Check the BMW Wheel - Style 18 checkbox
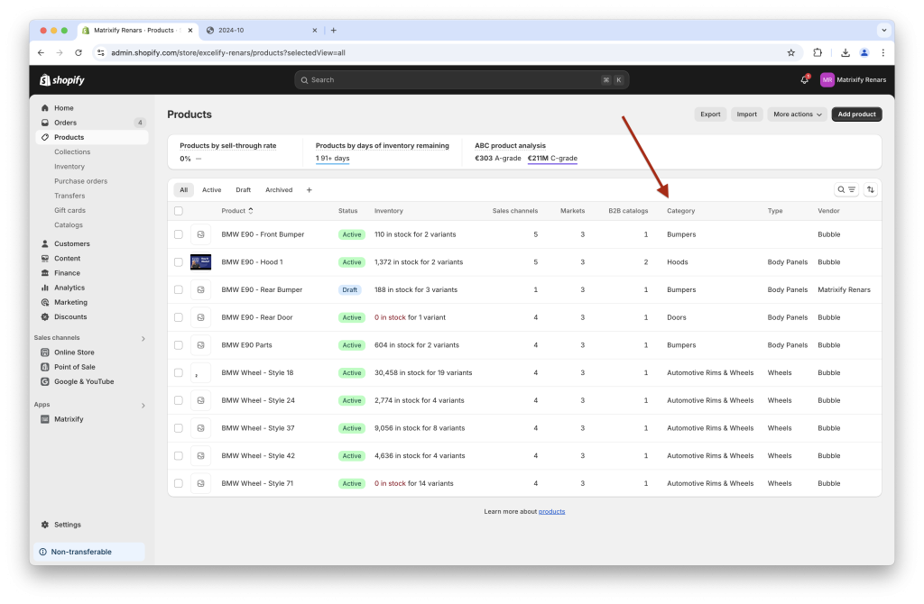 (x=178, y=372)
